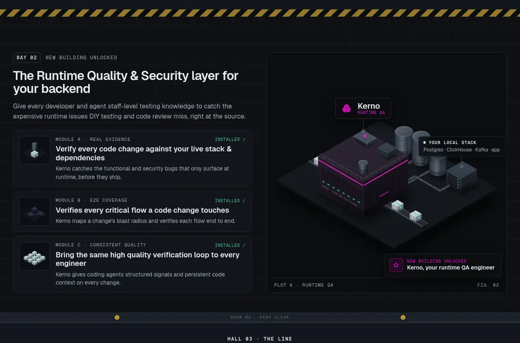Click the "PLOT K · RUNTIME QA" caption

(304, 285)
